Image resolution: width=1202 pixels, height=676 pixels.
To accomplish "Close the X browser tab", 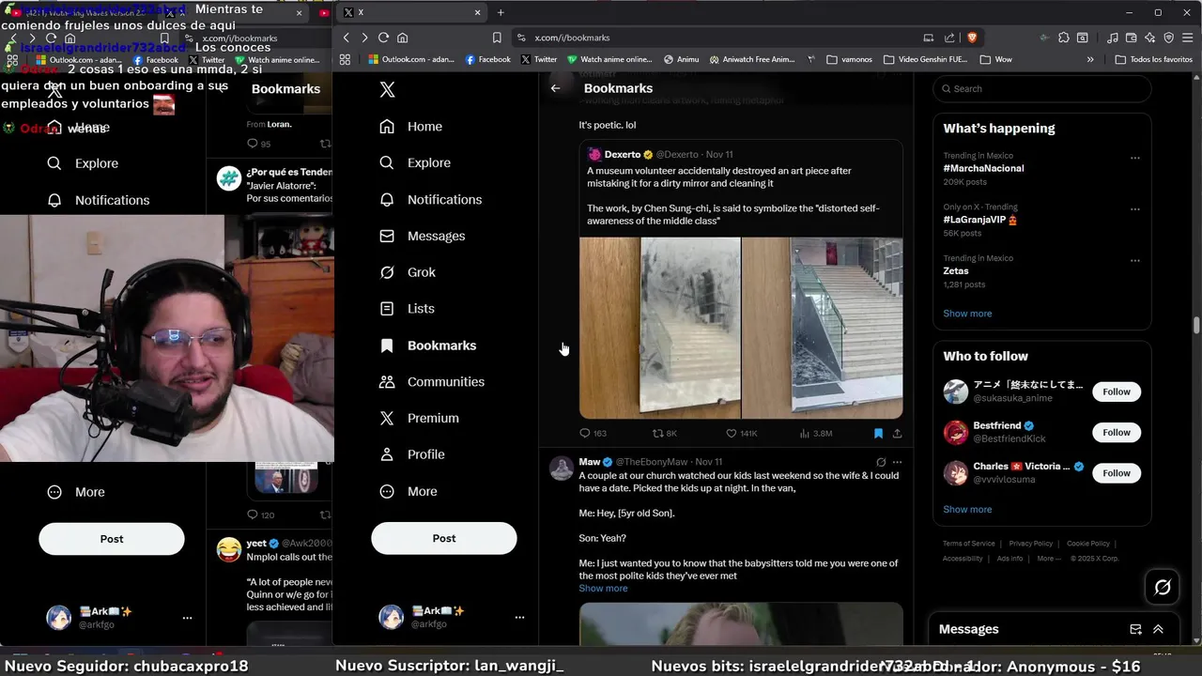I will click(x=477, y=12).
